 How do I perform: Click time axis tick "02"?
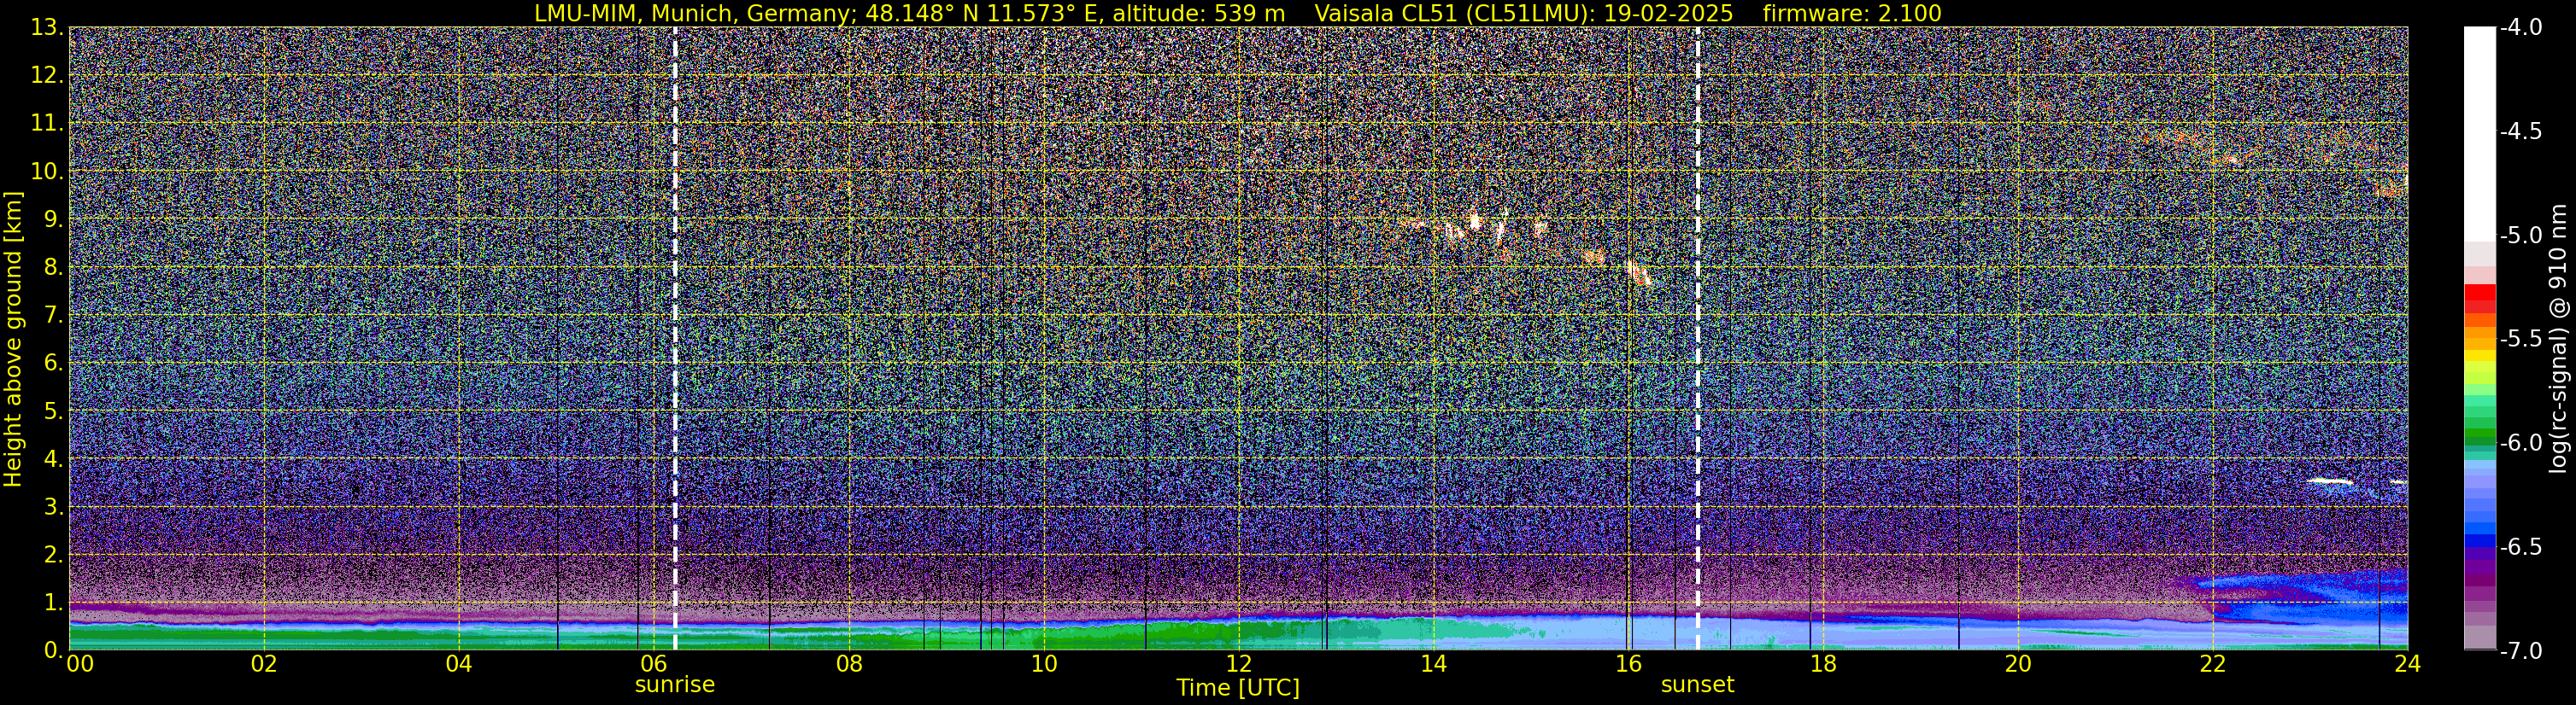[x=263, y=664]
